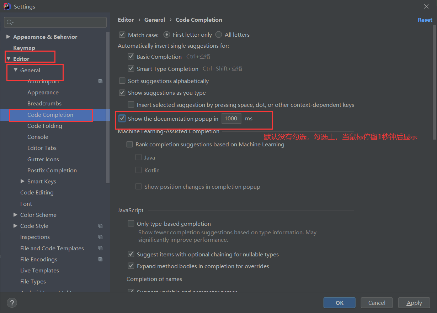Click the settings tree vertical scrollbar
The image size is (437, 313).
(x=108, y=107)
